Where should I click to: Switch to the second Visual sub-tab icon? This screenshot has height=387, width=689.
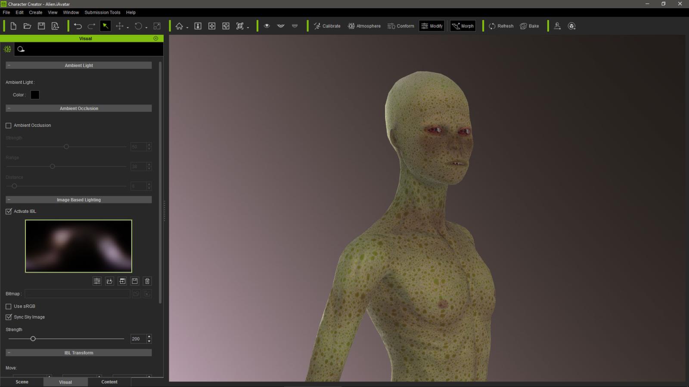pos(21,49)
